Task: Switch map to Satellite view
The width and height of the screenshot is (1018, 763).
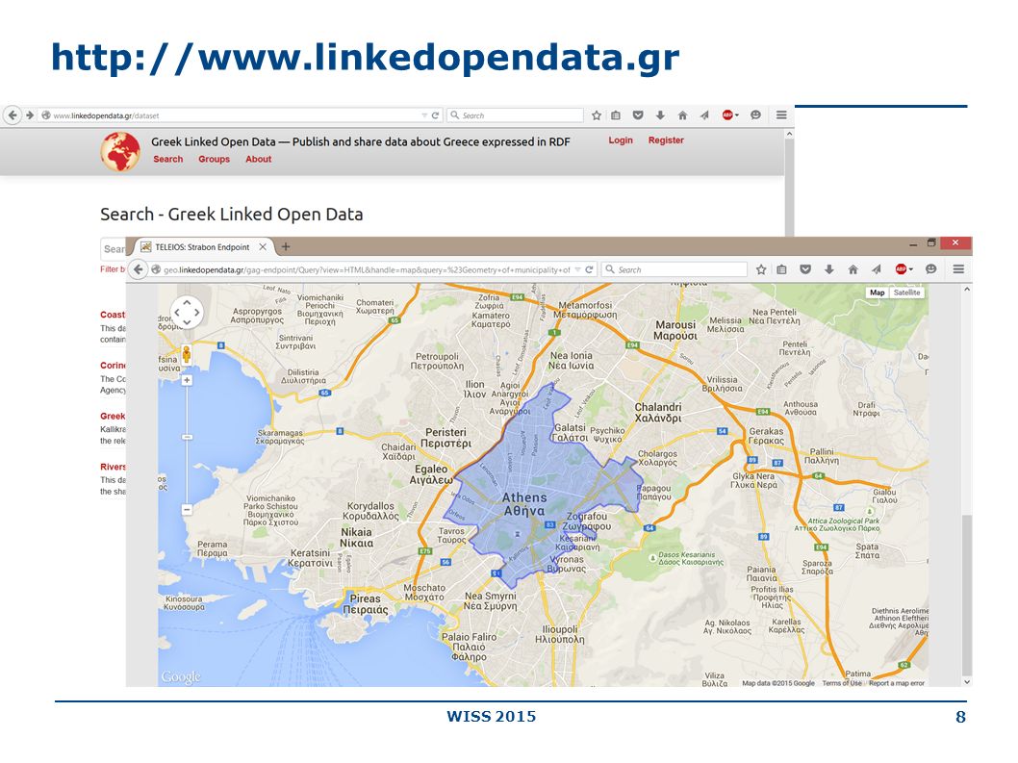Action: click(906, 292)
